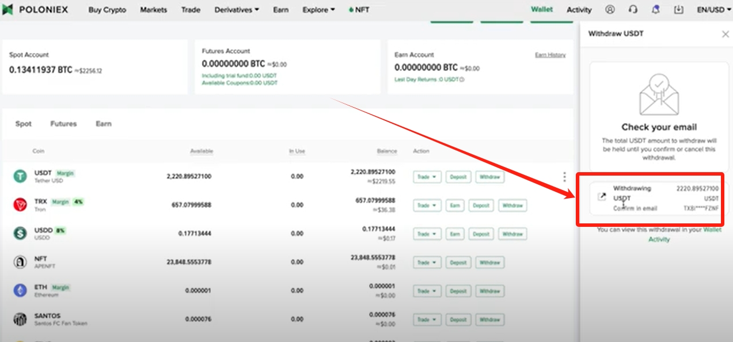Screen dimensions: 733x342
Task: Click the NFT available amount 23,848.5553778
Action: click(189, 262)
